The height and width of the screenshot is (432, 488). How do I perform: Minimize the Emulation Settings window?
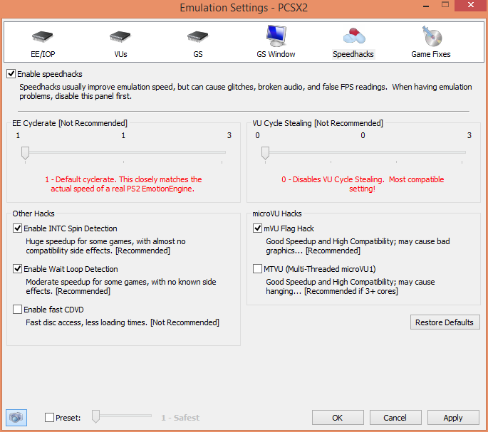[x=427, y=6]
